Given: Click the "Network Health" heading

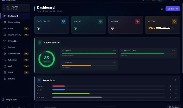Looking at the screenshot, I should point(52,42).
